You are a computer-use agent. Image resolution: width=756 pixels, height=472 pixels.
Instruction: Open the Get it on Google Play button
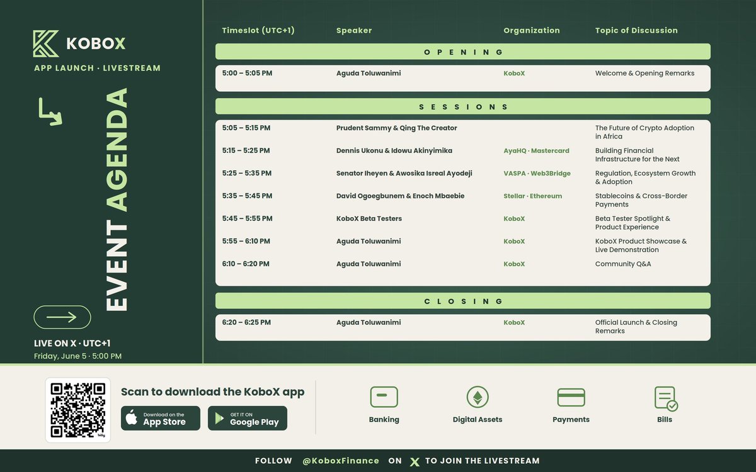click(248, 419)
